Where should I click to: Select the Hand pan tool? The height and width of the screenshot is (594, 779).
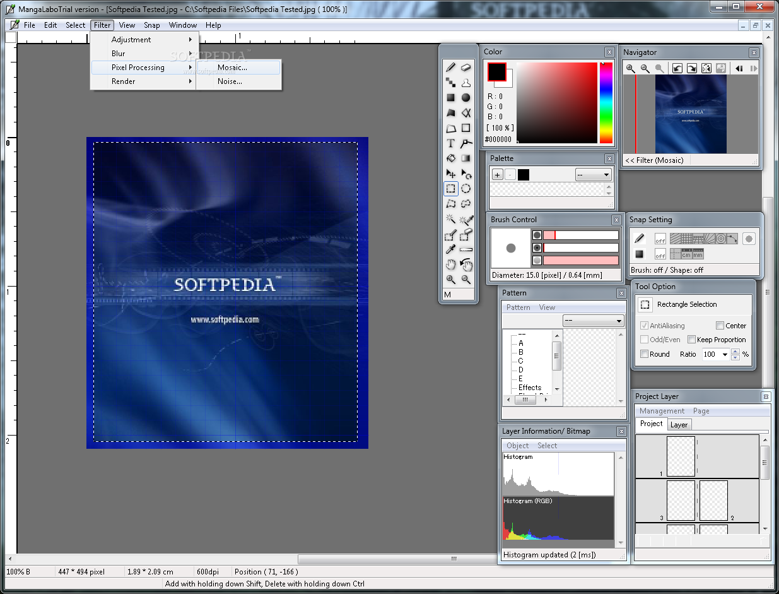[x=450, y=264]
